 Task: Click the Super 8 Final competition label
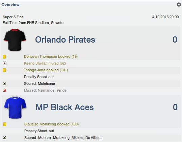point(14,17)
